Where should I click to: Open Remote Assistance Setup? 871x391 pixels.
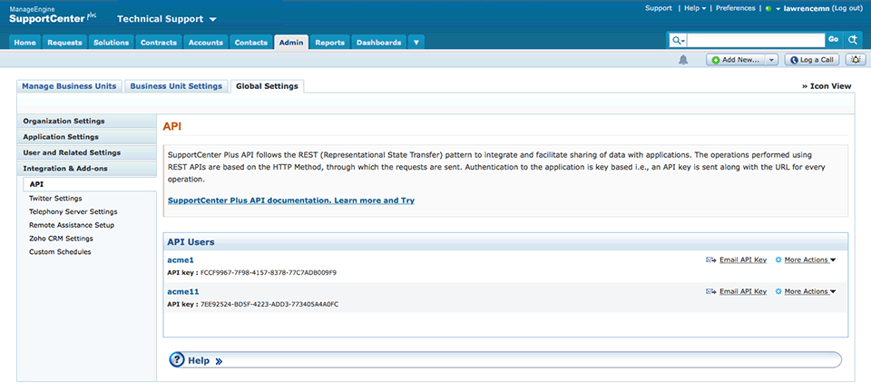pos(72,225)
